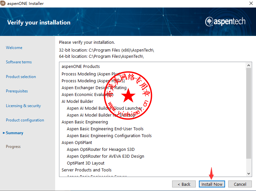Select 'Aspen Basic Engineering' row
This screenshot has width=256, height=191.
(x=85, y=122)
